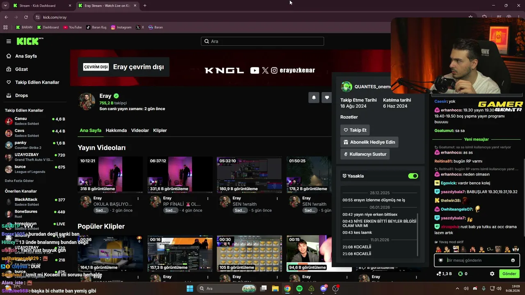The width and height of the screenshot is (525, 295).
Task: Open File Explorer from the taskbar
Action: [x=275, y=288]
